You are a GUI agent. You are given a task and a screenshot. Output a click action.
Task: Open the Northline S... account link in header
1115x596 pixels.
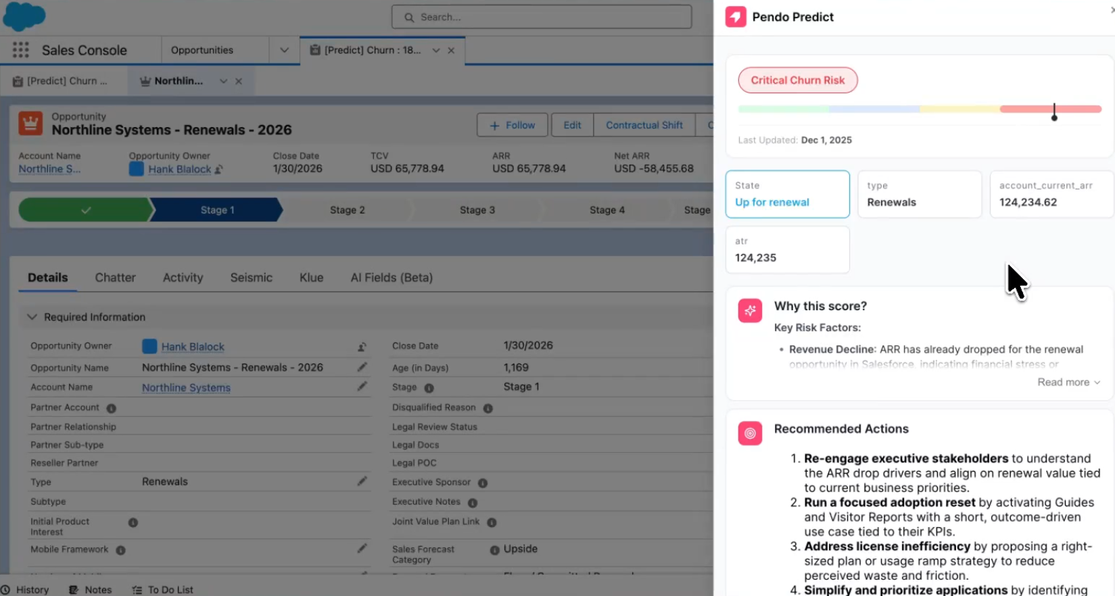[x=49, y=169]
